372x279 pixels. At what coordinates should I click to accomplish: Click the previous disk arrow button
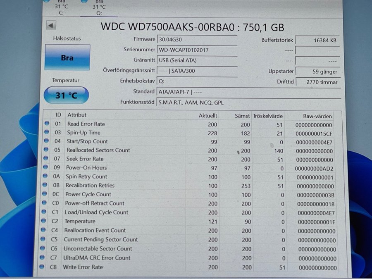click(51, 26)
